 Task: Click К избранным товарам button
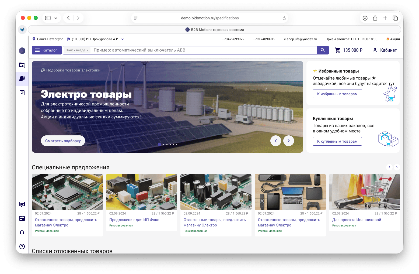(x=337, y=94)
